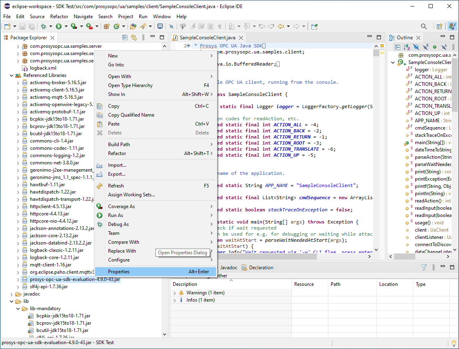Toggle Hide Fields in Outline toolbar
This screenshot has width=459, height=349.
[x=416, y=47]
